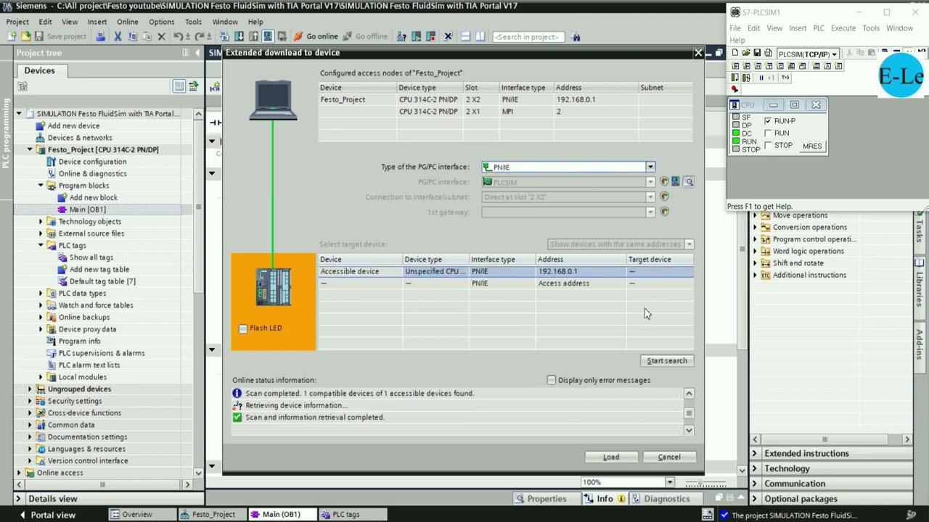Click the Cut scissors icon in TIA toolbar

click(117, 36)
